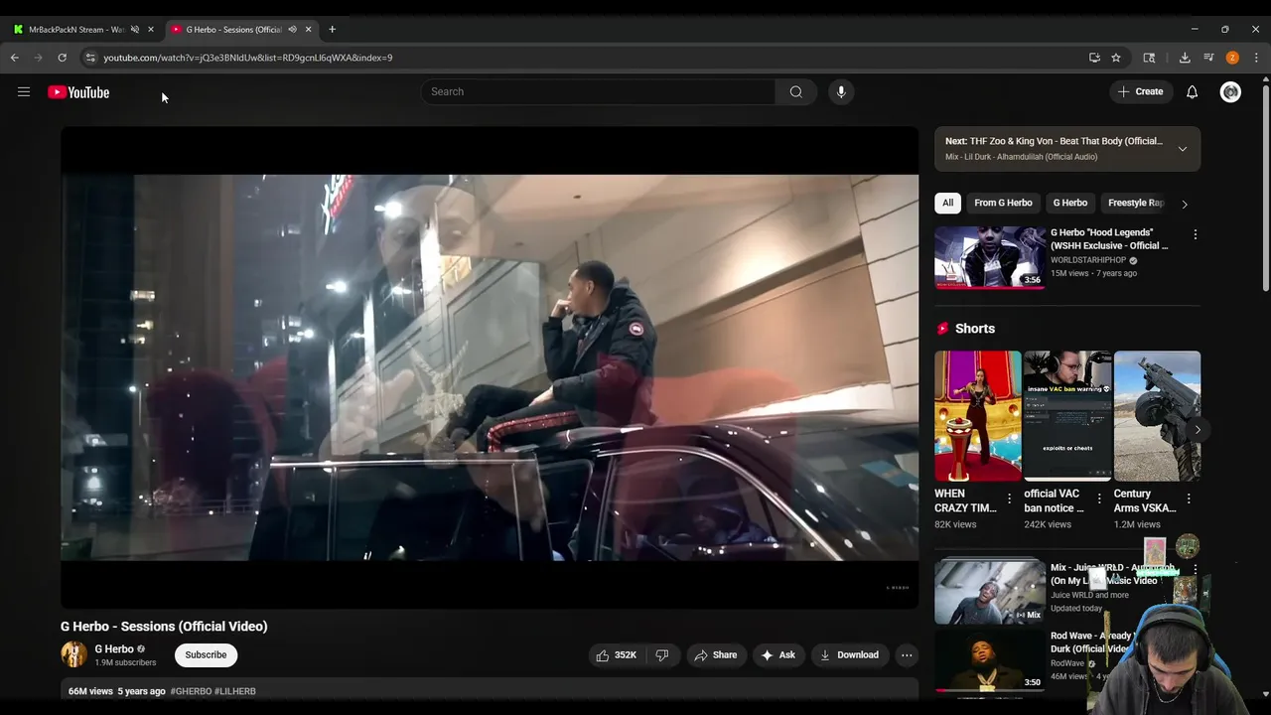Like the video with thumbs up
Screen dimensions: 1271x715
[x=617, y=655]
